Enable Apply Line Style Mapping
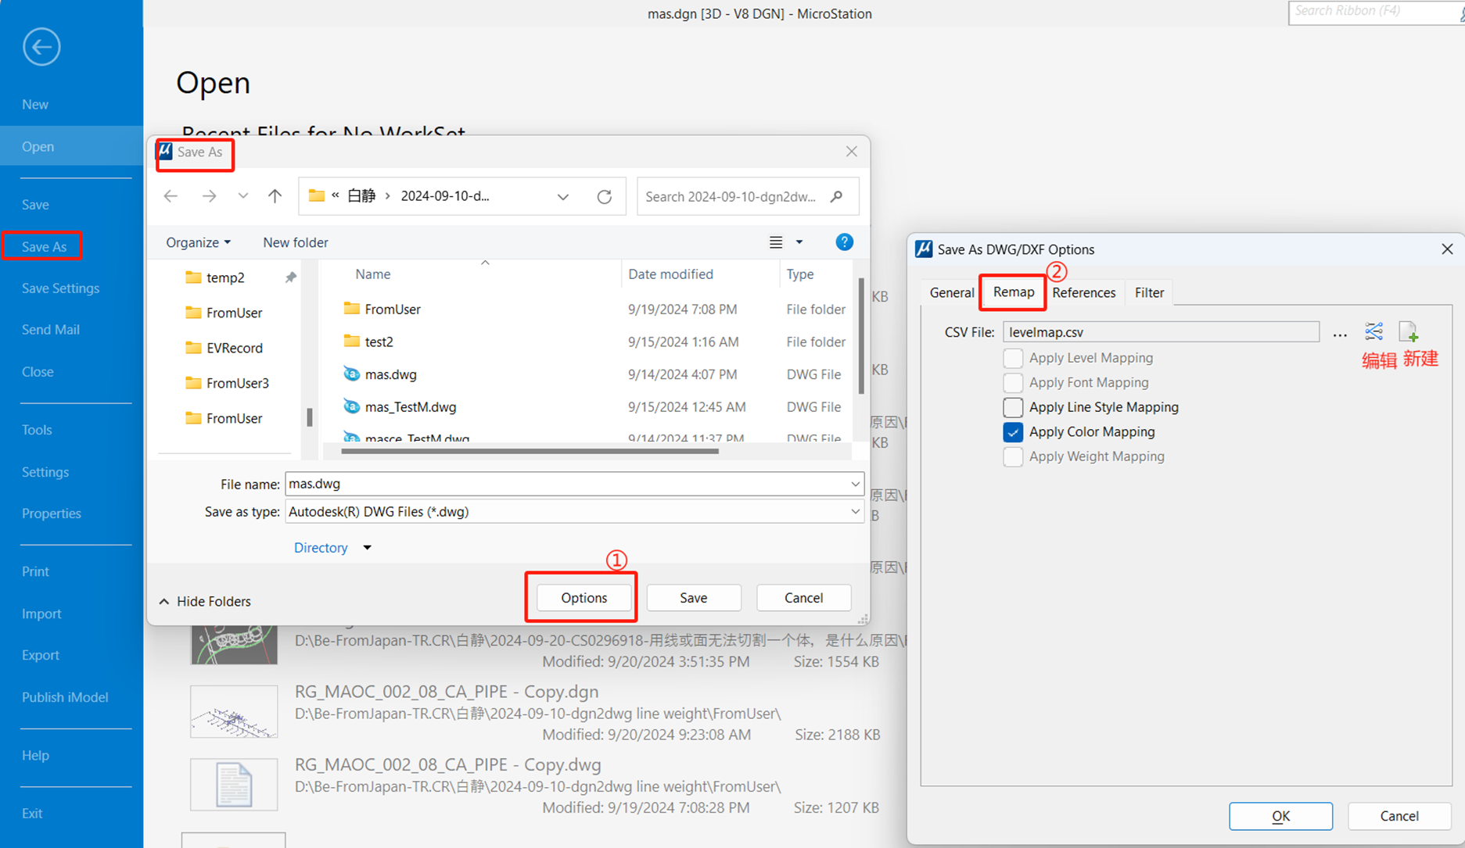The image size is (1465, 848). click(1013, 407)
